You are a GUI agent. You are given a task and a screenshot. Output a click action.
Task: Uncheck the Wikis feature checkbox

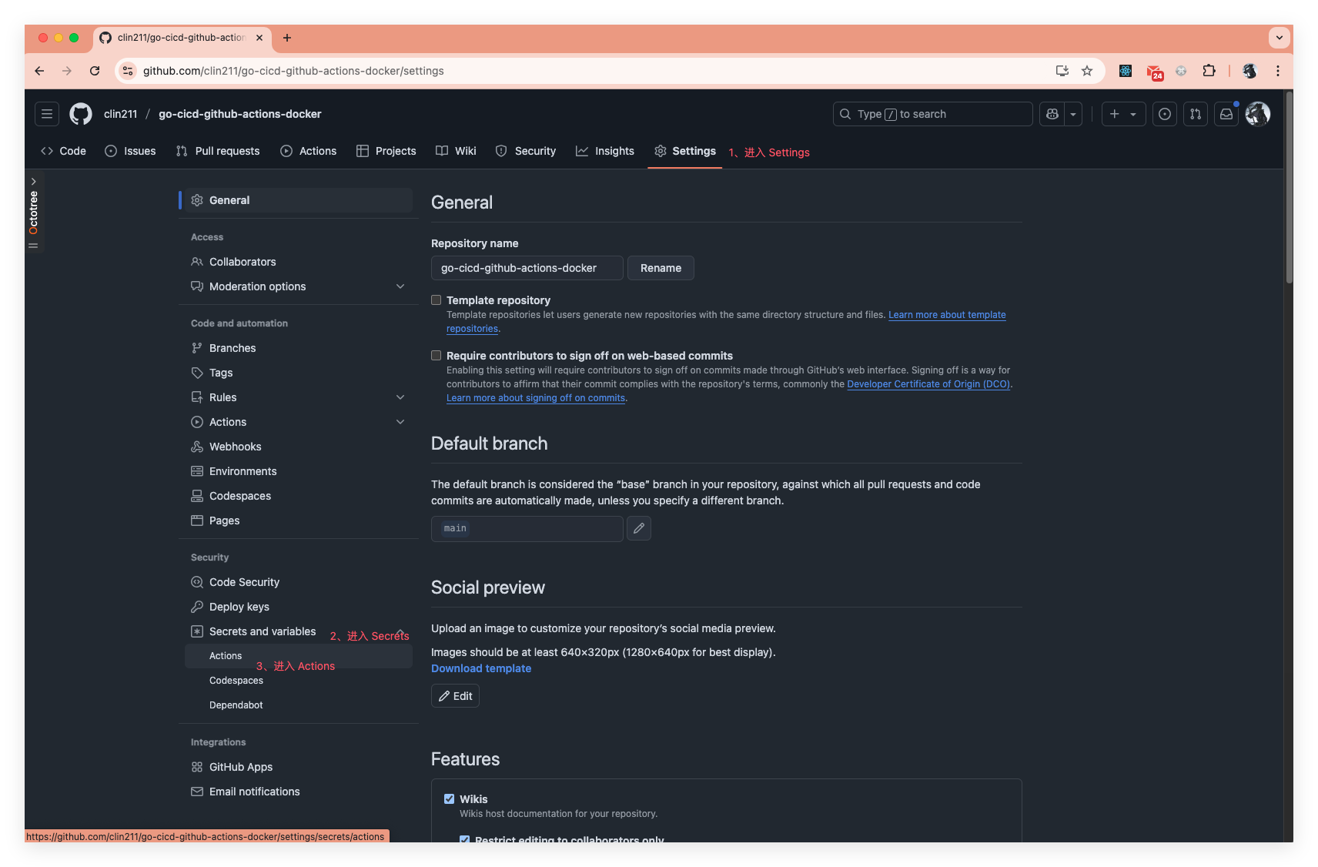(x=450, y=799)
